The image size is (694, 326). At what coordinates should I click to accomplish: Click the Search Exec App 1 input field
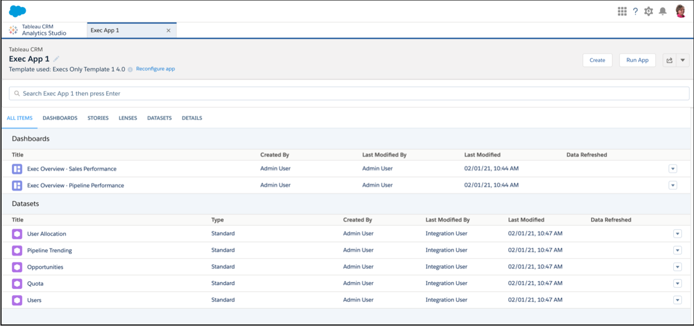pyautogui.click(x=349, y=94)
